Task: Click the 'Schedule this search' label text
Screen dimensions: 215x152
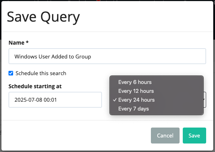Action: point(41,73)
